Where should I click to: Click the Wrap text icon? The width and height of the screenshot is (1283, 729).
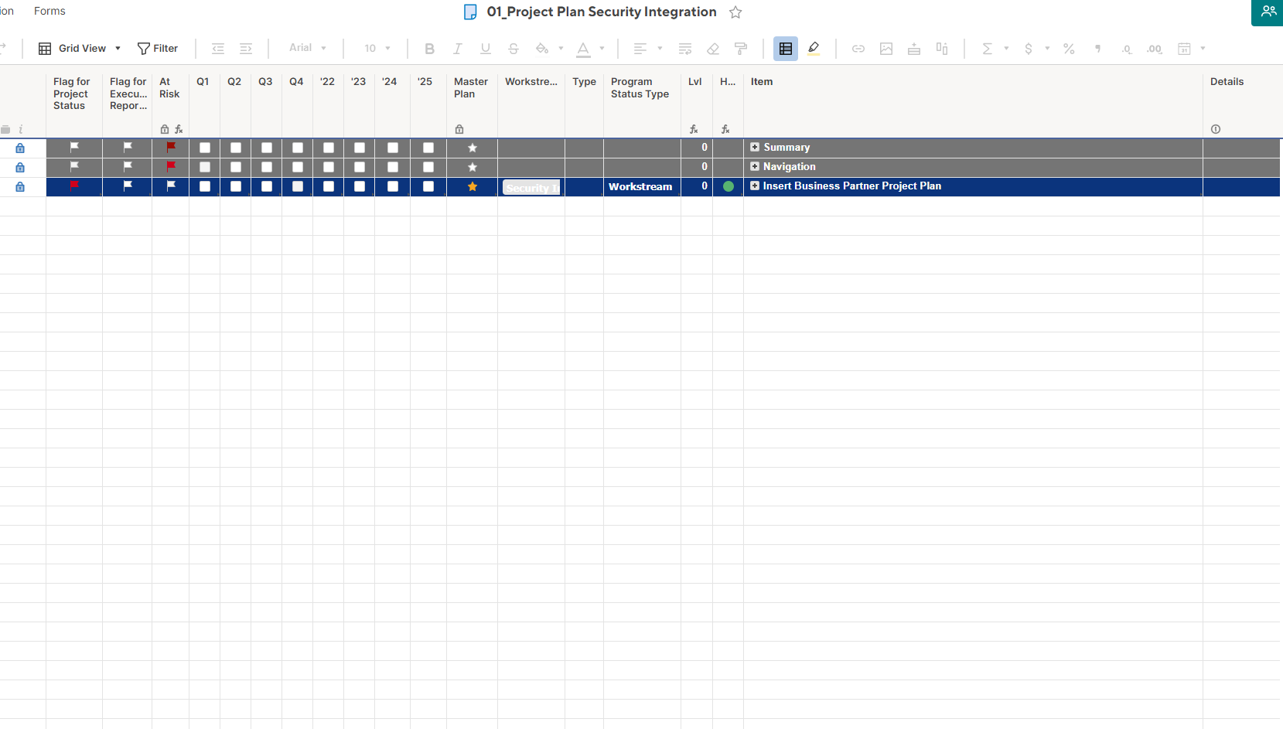coord(685,49)
